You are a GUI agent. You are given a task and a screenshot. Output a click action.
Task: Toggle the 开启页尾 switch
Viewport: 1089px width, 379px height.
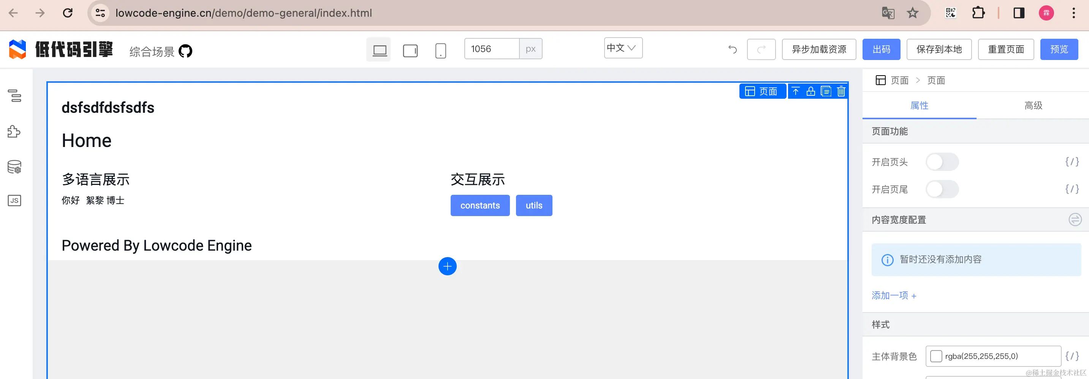tap(942, 189)
